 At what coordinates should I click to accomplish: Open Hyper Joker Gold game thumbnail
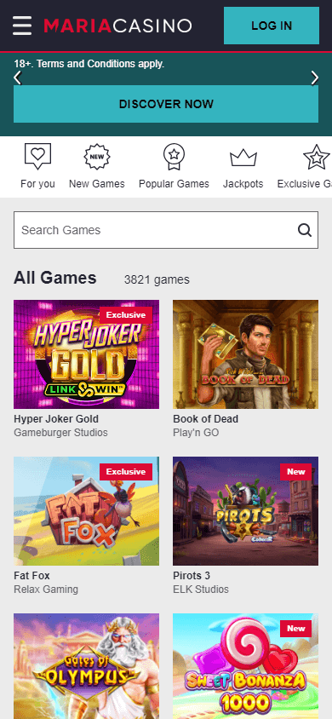tap(87, 354)
